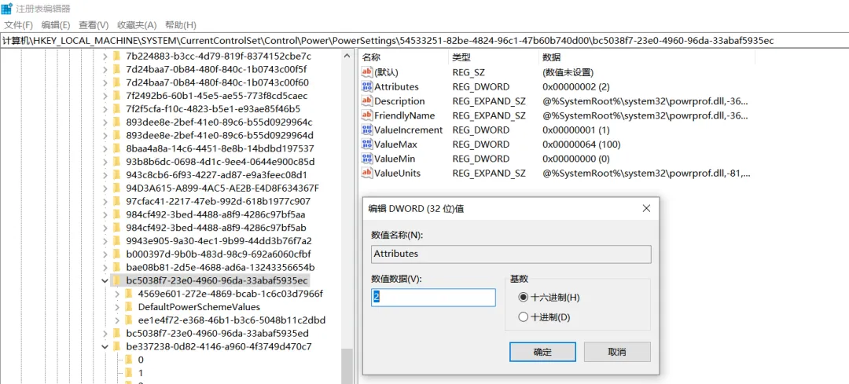Click folder icon of 93b8b6dc-0698-4d1c-9ee4-0644e900c85d
This screenshot has width=849, height=384.
click(116, 162)
